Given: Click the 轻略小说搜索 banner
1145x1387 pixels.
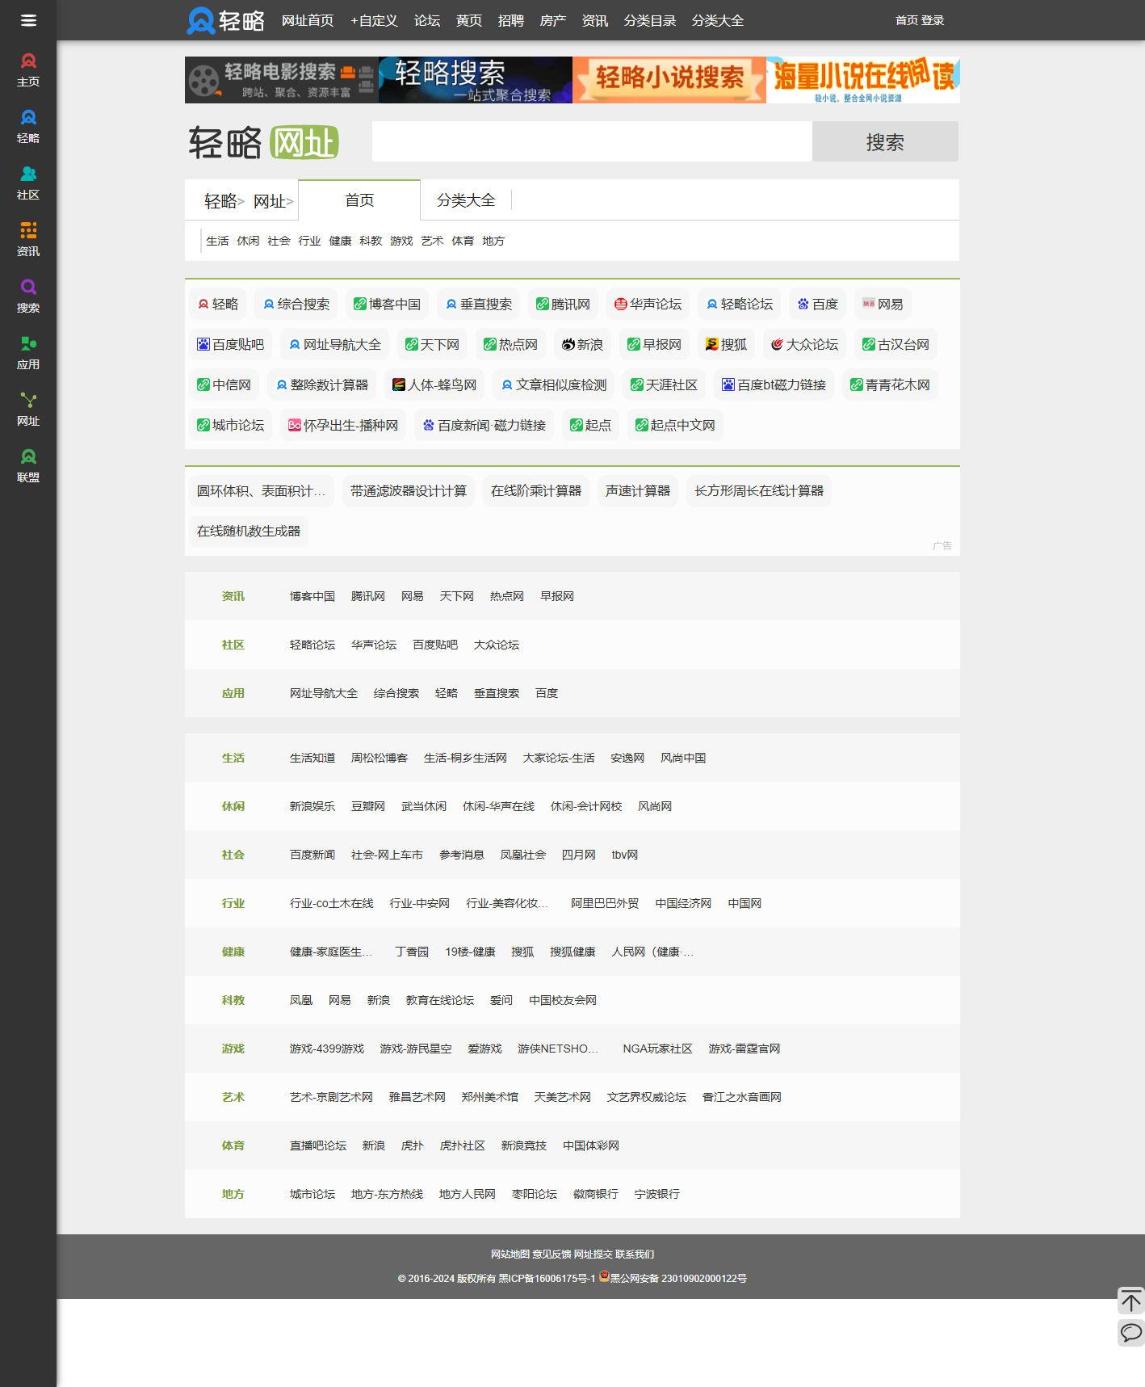Looking at the screenshot, I should coord(669,80).
